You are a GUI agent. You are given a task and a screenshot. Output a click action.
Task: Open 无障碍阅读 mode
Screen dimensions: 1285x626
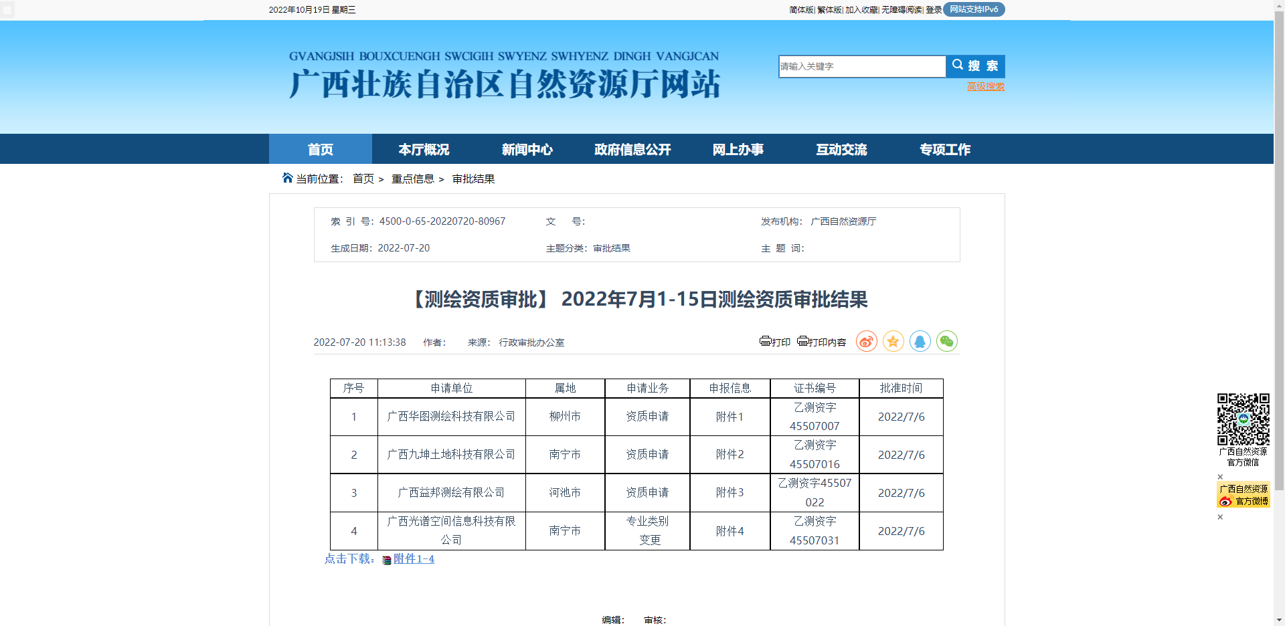tap(902, 9)
